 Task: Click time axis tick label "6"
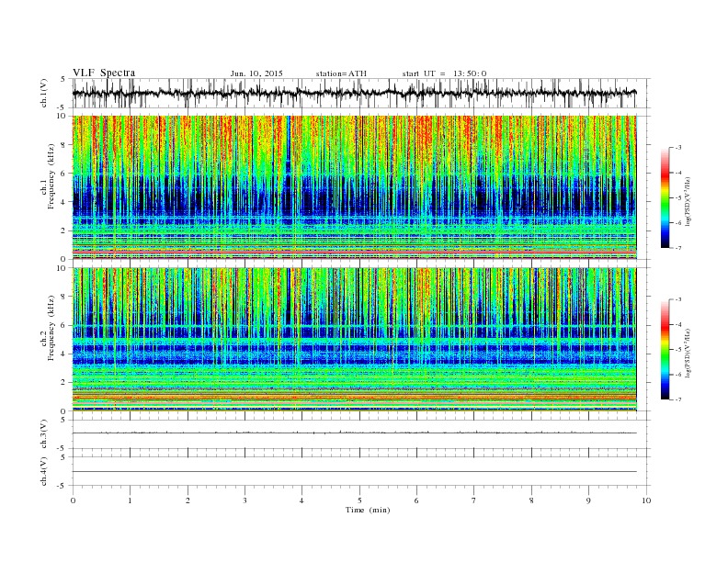pos(416,500)
